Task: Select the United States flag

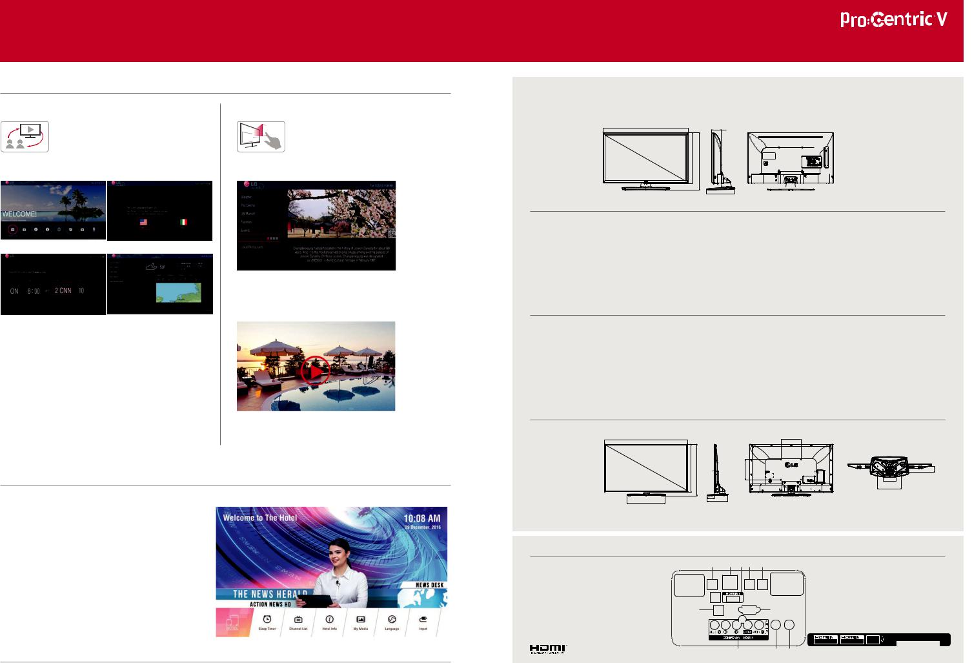Action: point(143,221)
